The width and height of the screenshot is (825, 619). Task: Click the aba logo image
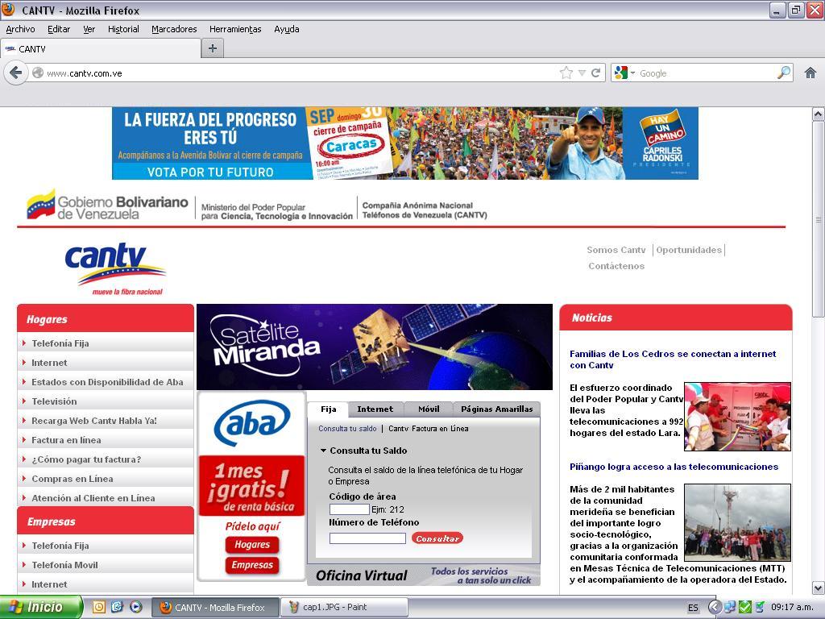251,423
